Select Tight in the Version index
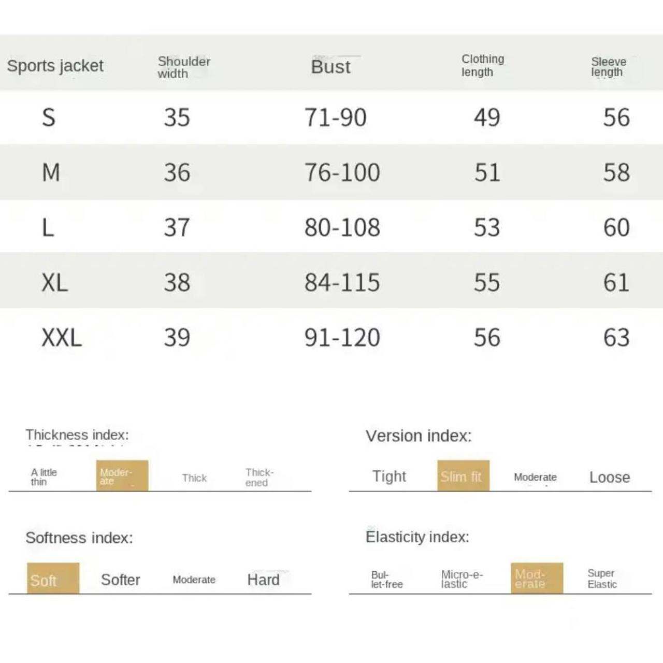This screenshot has width=663, height=663. [389, 476]
